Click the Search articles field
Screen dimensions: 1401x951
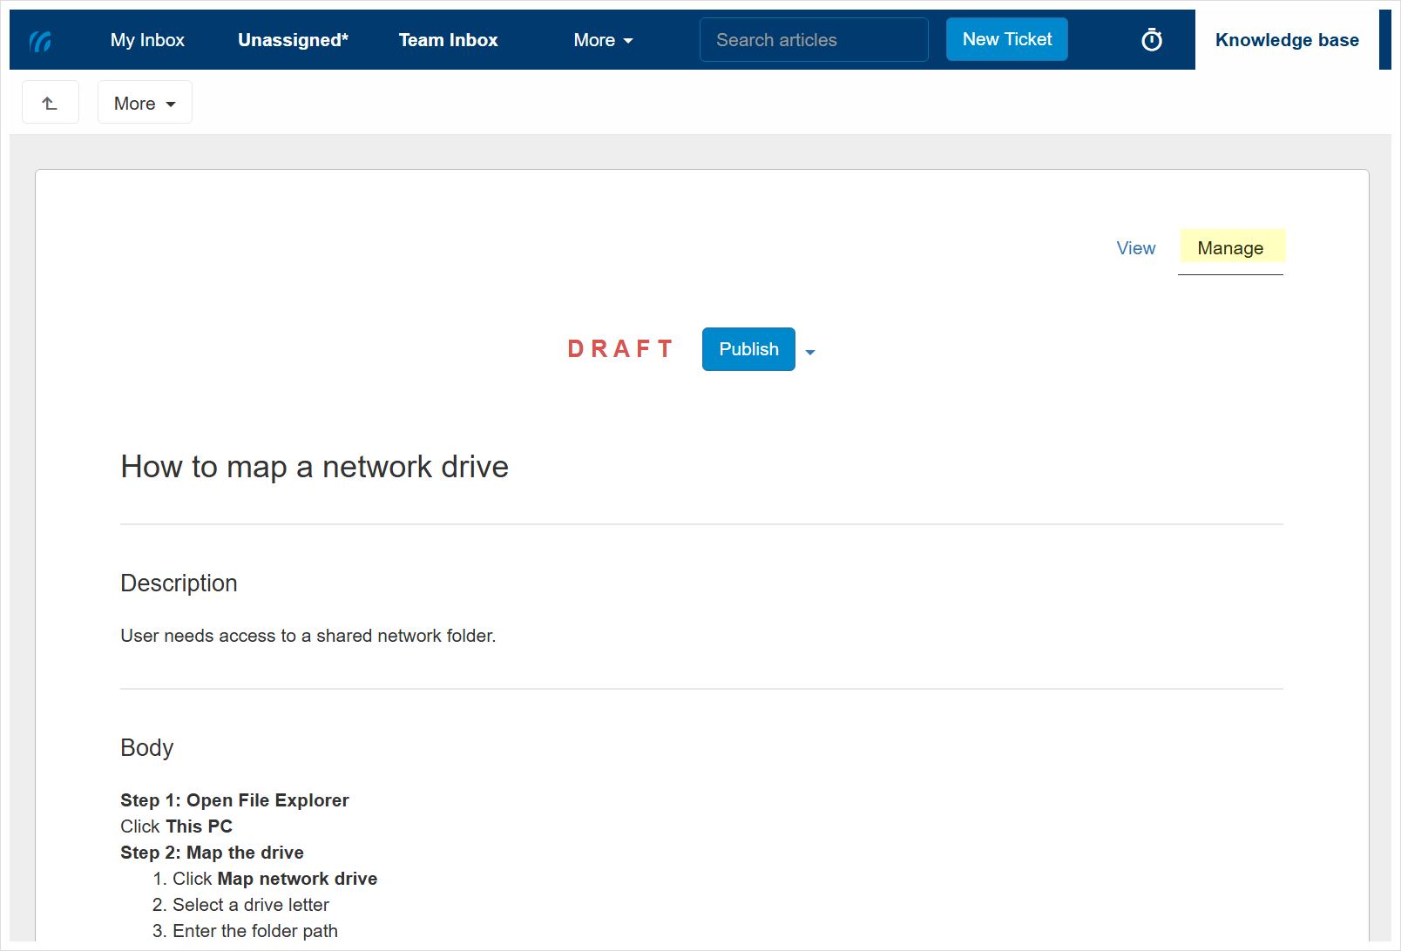click(x=812, y=39)
